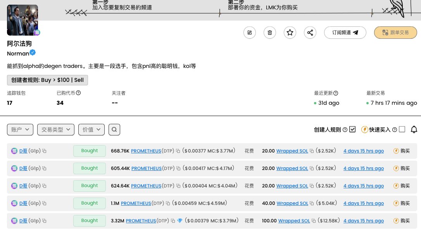Click the 追踪钱包 count 17
This screenshot has width=421, height=229.
point(10,103)
